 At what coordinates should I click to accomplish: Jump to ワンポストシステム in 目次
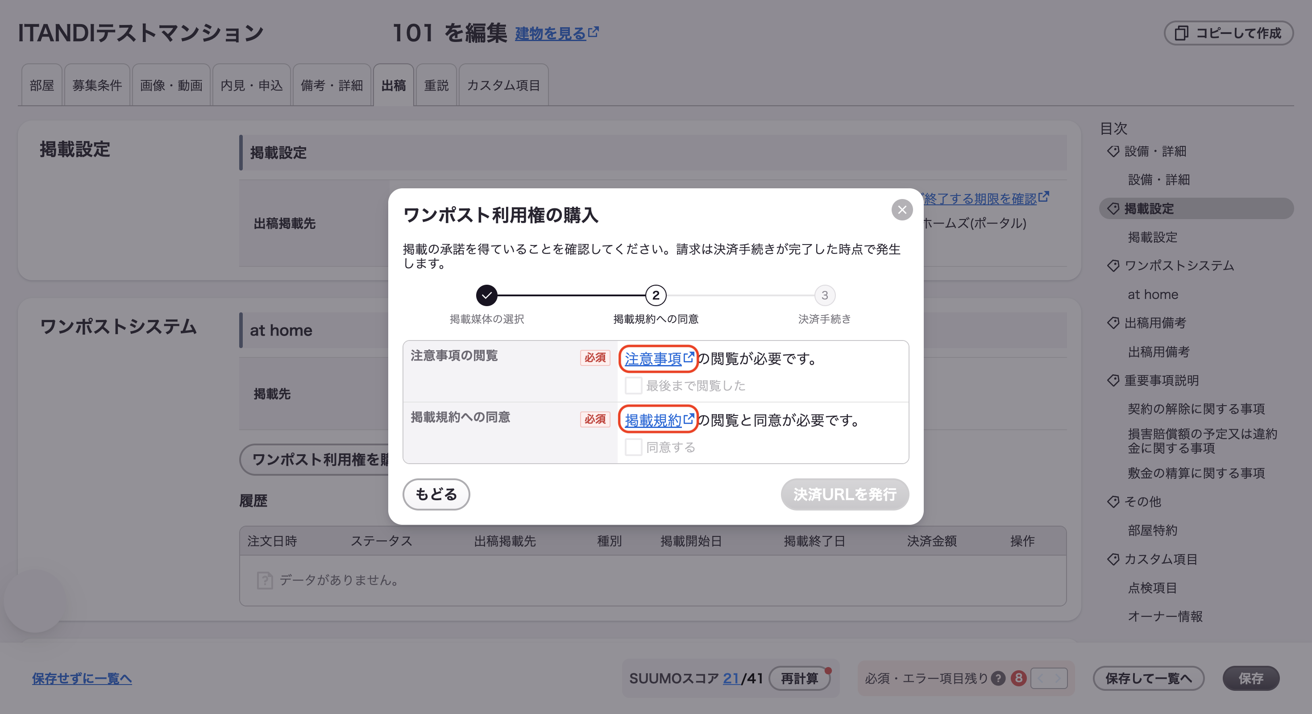point(1179,266)
